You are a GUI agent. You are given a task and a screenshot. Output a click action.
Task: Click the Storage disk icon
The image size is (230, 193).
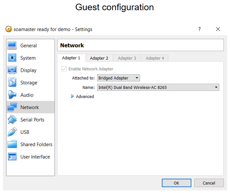12,83
